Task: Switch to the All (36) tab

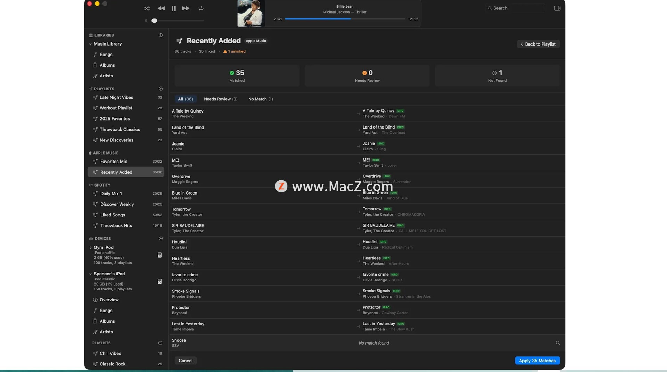Action: (x=186, y=99)
